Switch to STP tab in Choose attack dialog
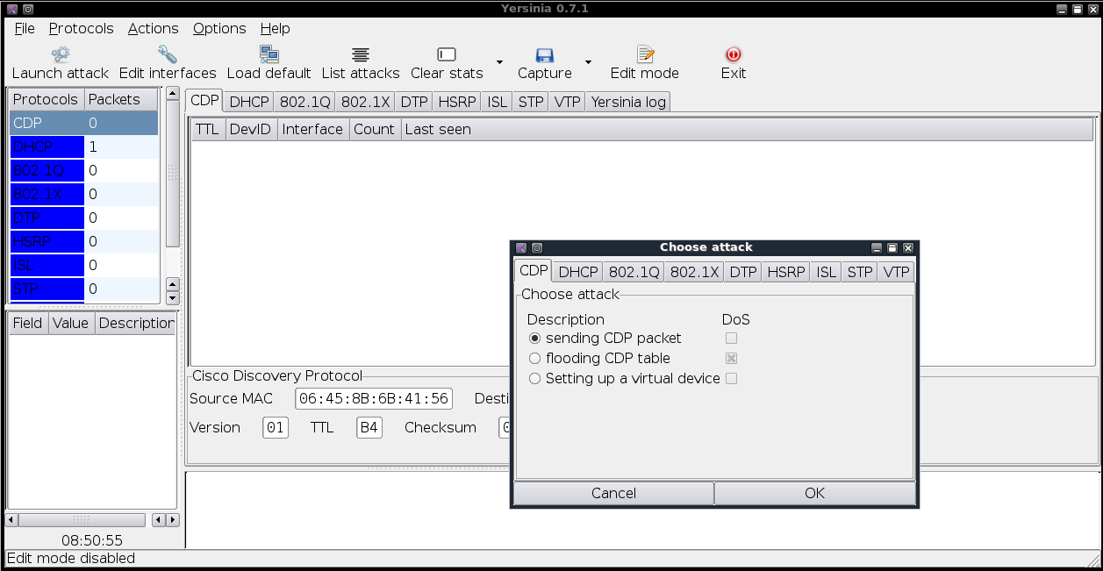The width and height of the screenshot is (1103, 571). click(x=859, y=272)
